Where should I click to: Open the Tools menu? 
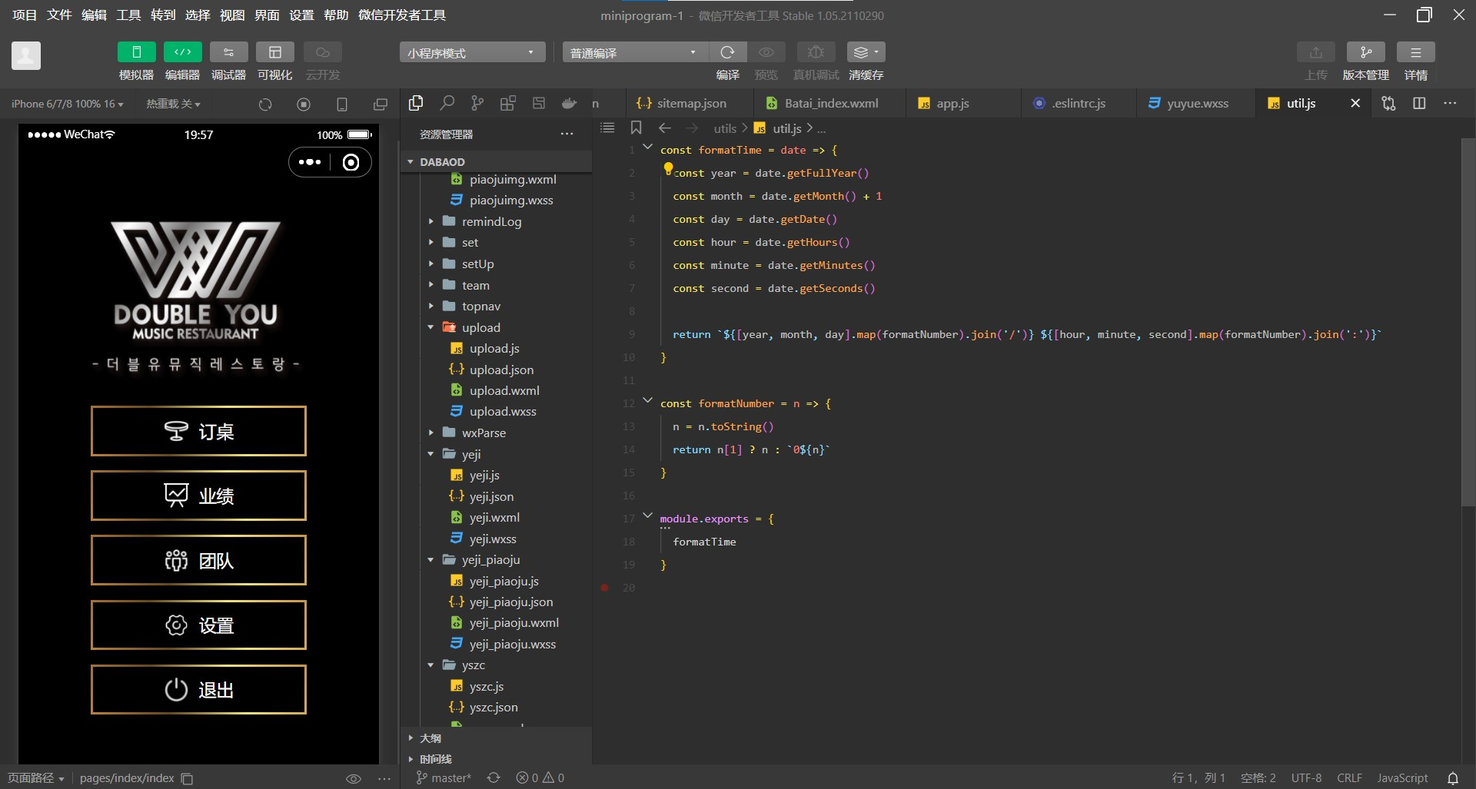(128, 15)
